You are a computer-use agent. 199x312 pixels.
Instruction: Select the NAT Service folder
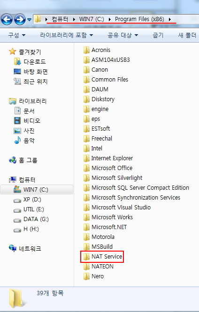(x=102, y=256)
